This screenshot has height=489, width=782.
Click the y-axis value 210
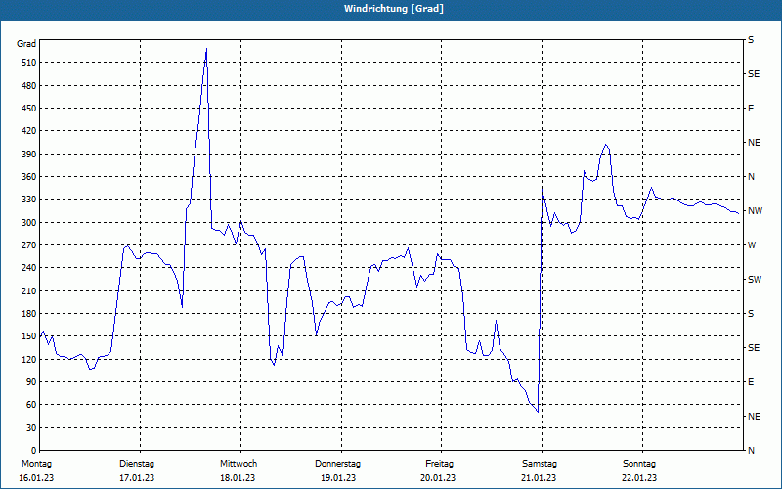(29, 290)
